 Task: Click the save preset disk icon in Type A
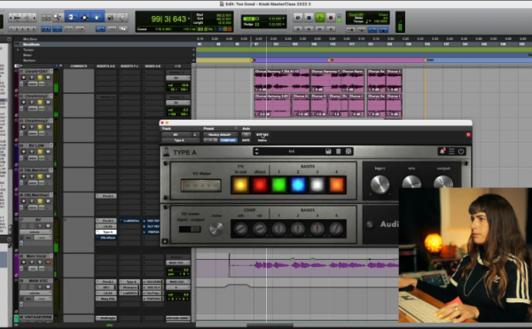tap(328, 152)
